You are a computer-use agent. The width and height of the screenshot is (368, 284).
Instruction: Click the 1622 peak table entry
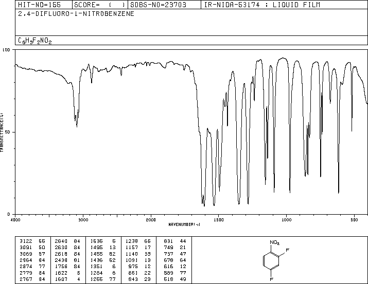click(67, 273)
